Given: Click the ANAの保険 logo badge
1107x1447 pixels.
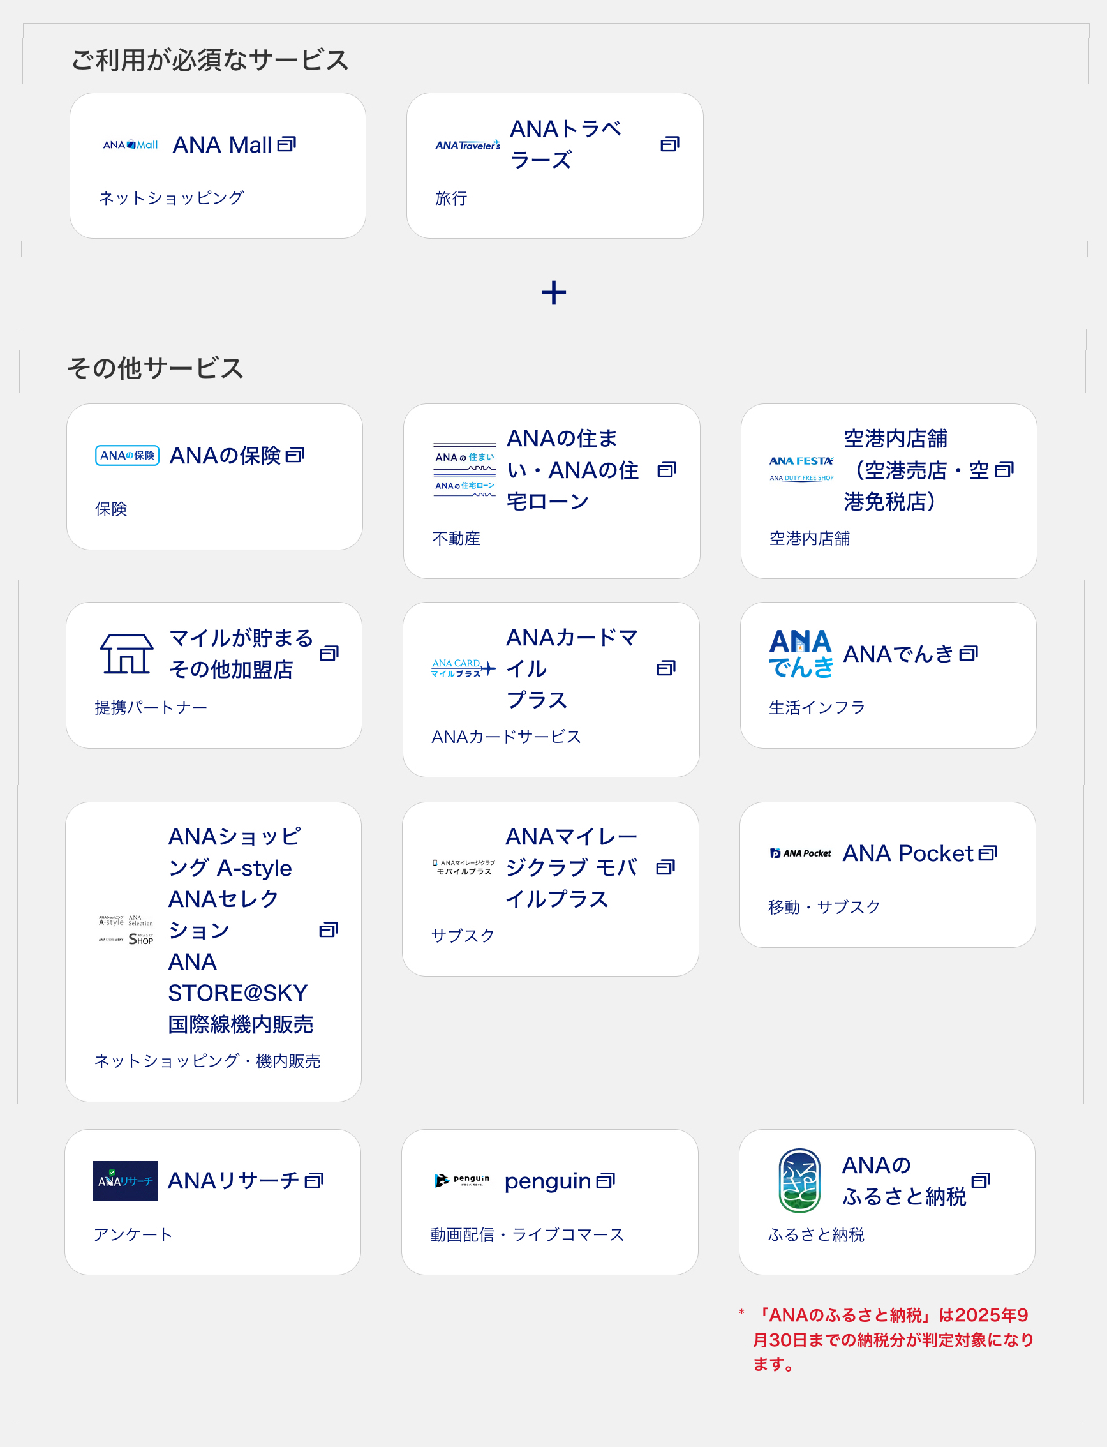Looking at the screenshot, I should coord(127,456).
